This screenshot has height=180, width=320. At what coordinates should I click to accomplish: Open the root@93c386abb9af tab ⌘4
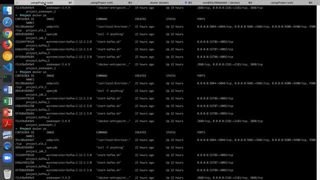pos(223,2)
